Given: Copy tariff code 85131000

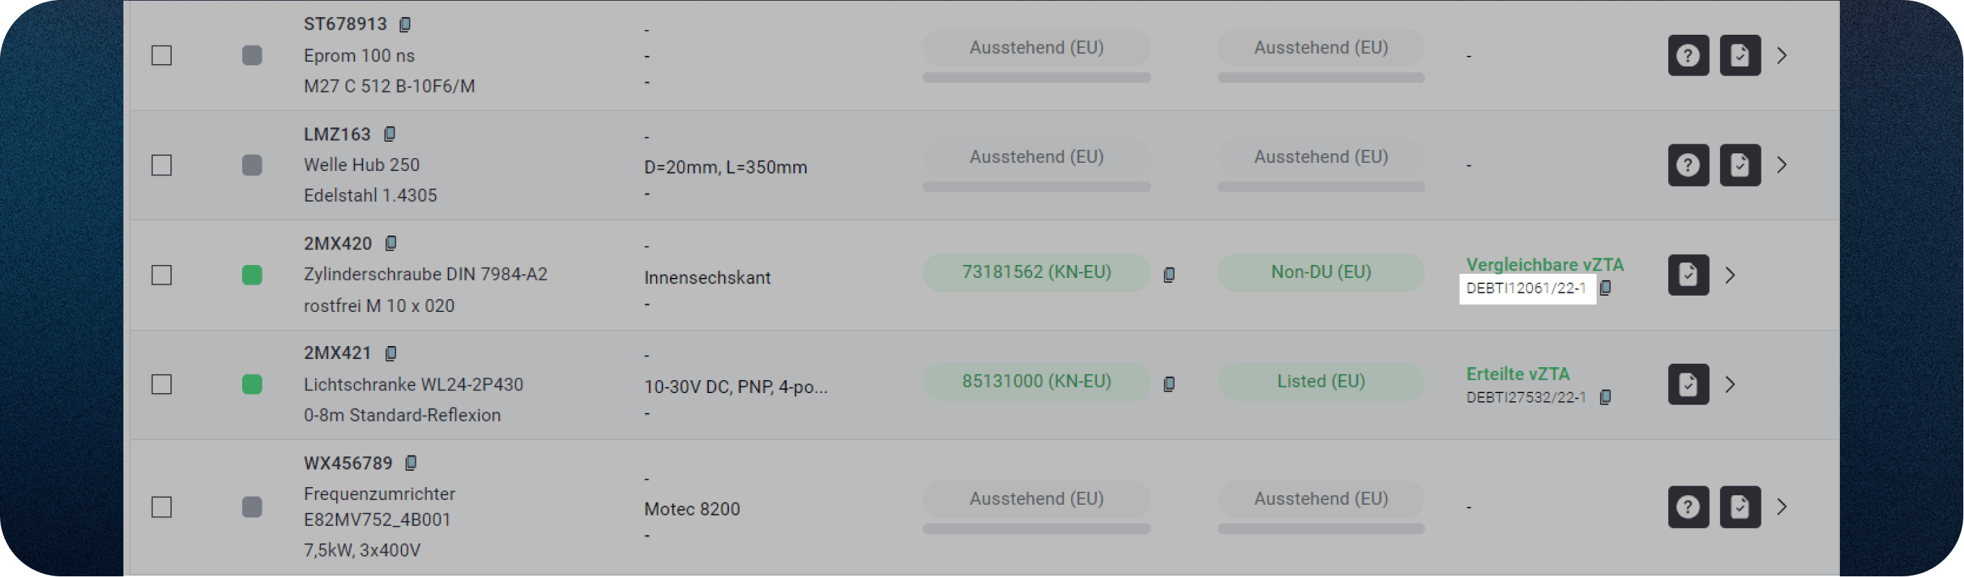Looking at the screenshot, I should 1169,384.
